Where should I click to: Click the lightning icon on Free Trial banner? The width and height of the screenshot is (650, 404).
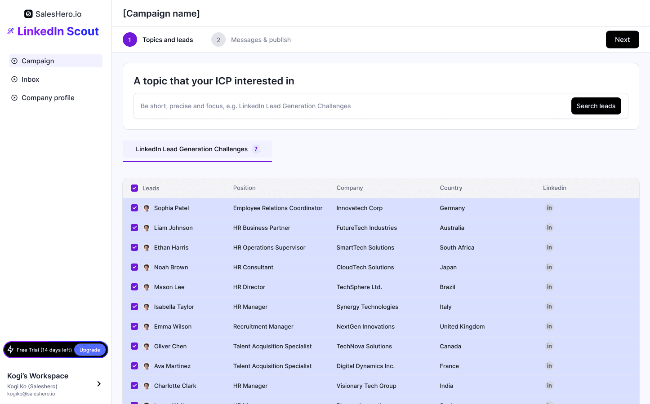pos(10,350)
